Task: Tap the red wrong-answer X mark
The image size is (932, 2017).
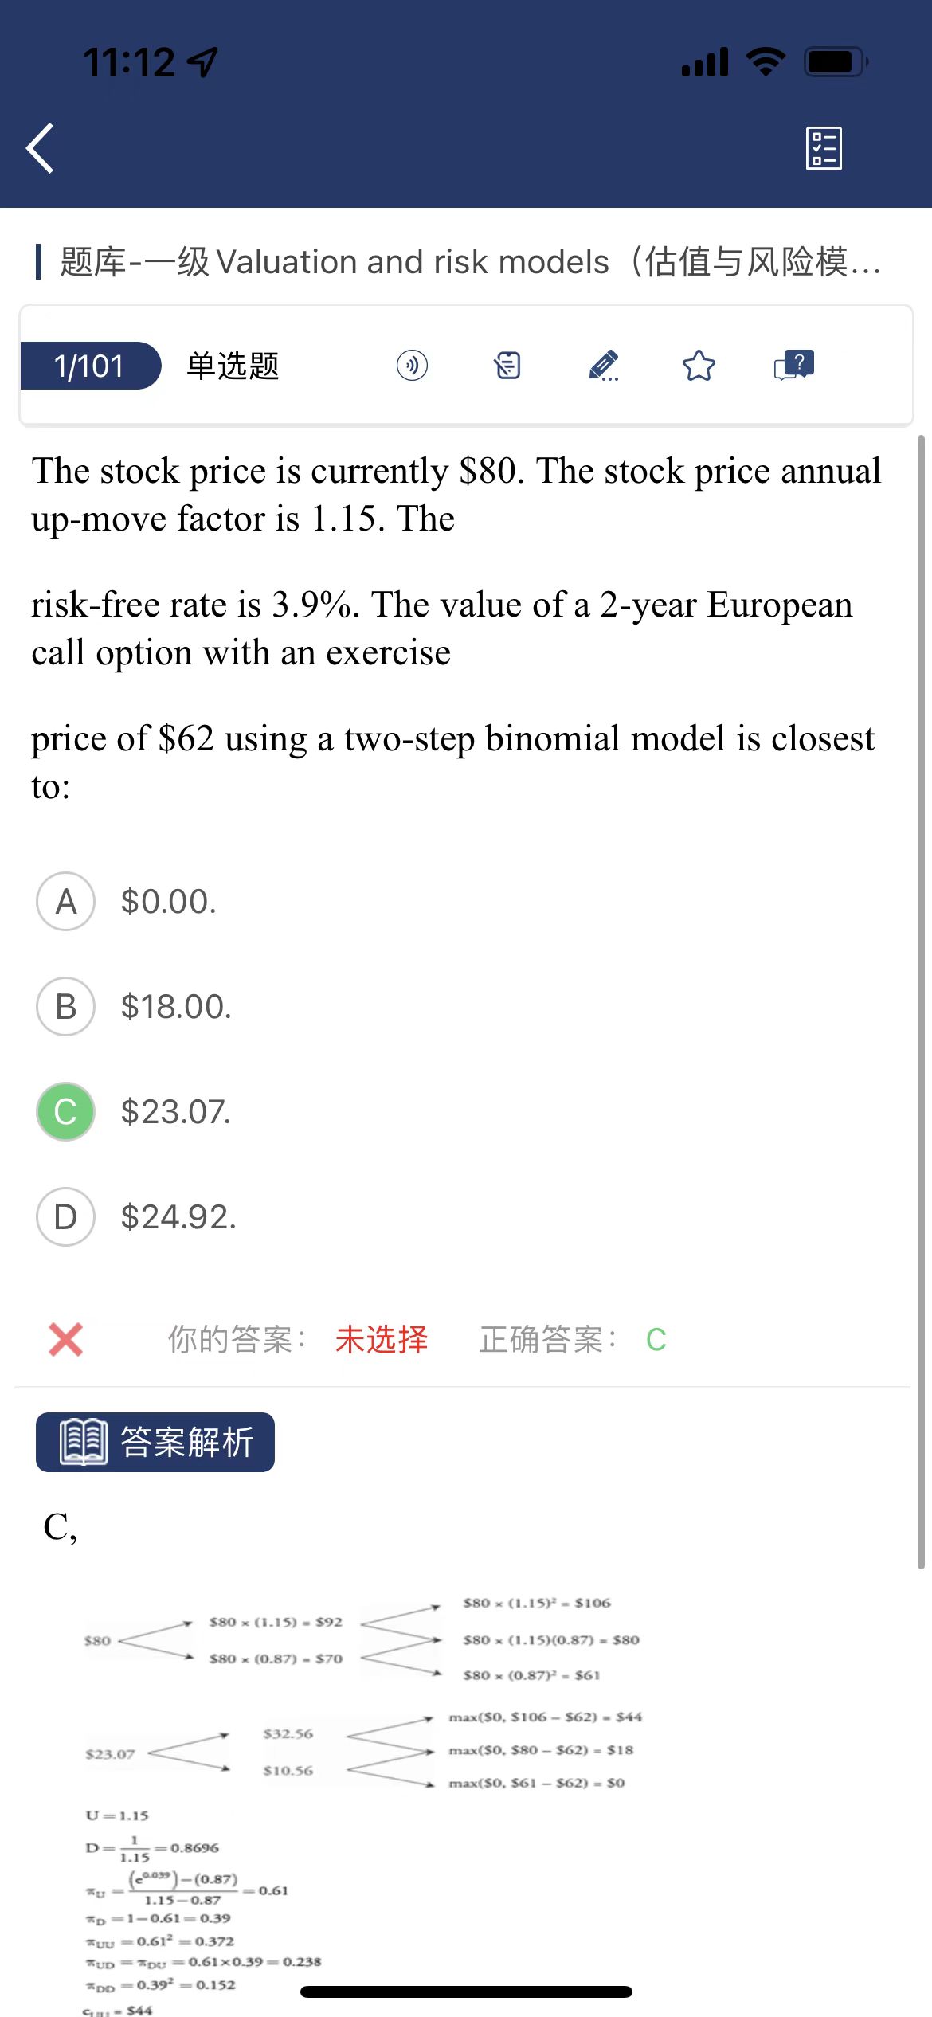Action: (65, 1340)
